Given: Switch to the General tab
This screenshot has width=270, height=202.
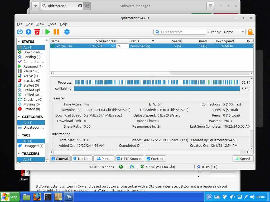Looking at the screenshot, I should tap(60, 159).
